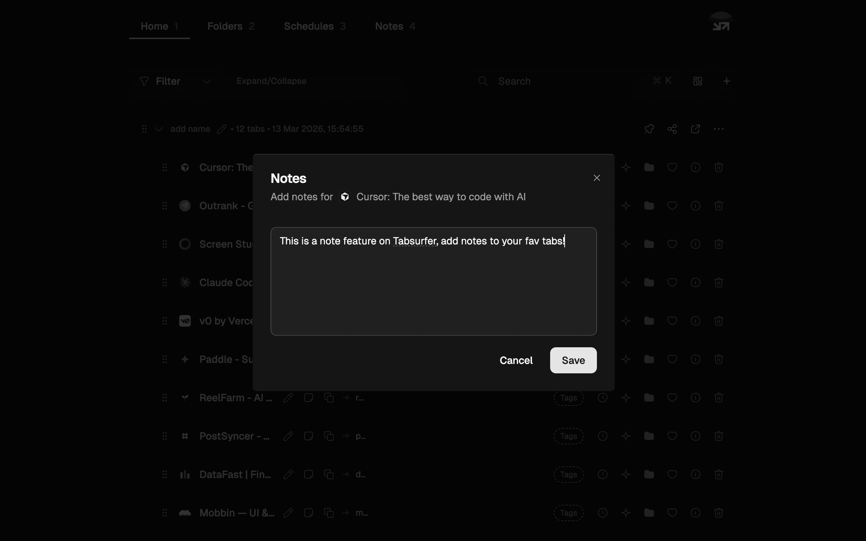Viewport: 866px width, 541px height.
Task: Share the tab group
Action: point(672,129)
